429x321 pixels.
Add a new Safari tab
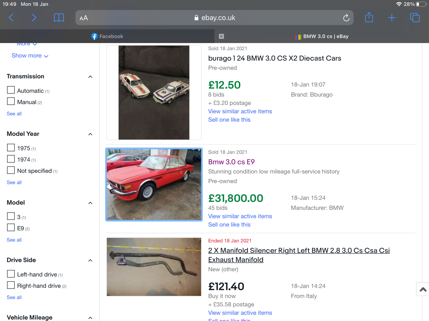[x=392, y=18]
